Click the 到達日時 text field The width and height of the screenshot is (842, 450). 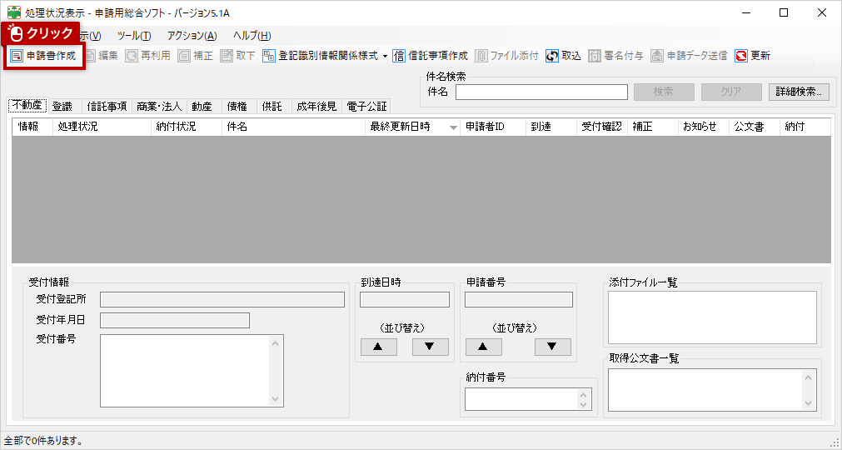405,300
